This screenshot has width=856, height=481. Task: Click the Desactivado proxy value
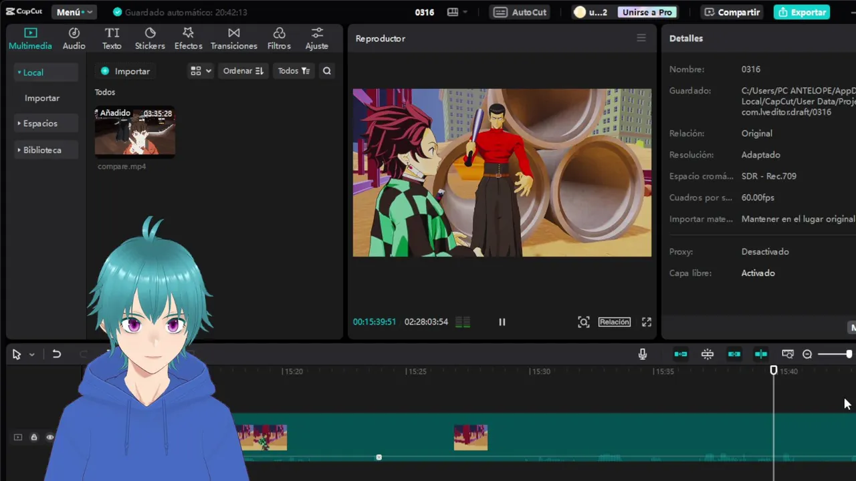[765, 252]
